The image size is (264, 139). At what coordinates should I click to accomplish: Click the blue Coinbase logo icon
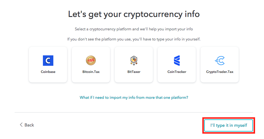click(48, 60)
